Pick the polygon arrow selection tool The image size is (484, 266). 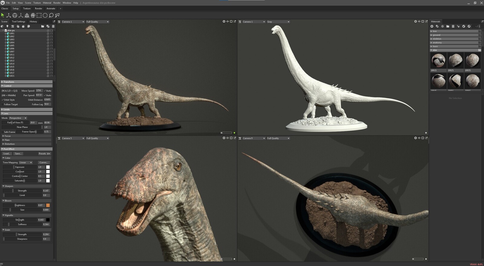(57, 15)
